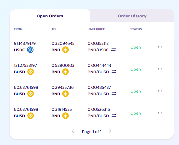This screenshot has width=179, height=145.
Task: Click the USDC coin icon in first row
Action: 30,50
